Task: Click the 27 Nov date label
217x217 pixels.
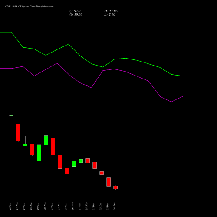Action: tap(79, 206)
